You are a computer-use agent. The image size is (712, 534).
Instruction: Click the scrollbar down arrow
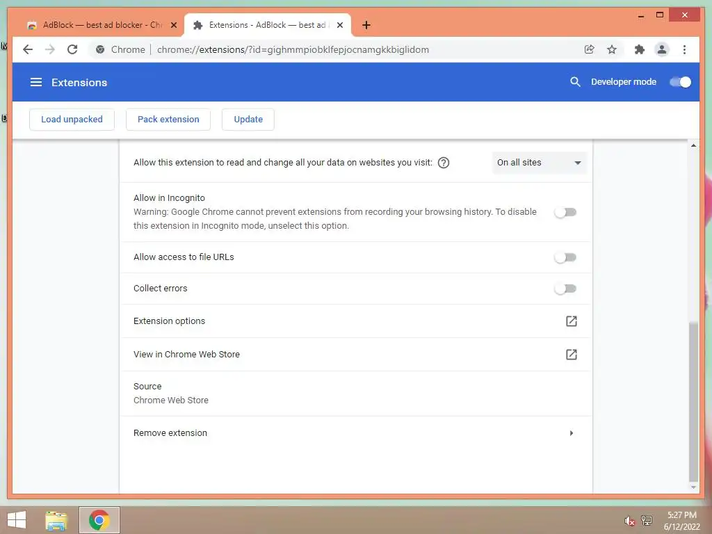point(693,487)
